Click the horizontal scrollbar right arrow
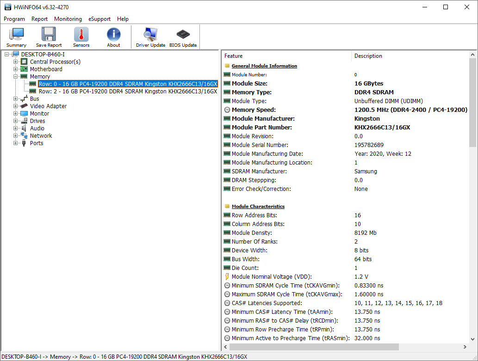Viewport: 478px width, 361px height. 465,347
